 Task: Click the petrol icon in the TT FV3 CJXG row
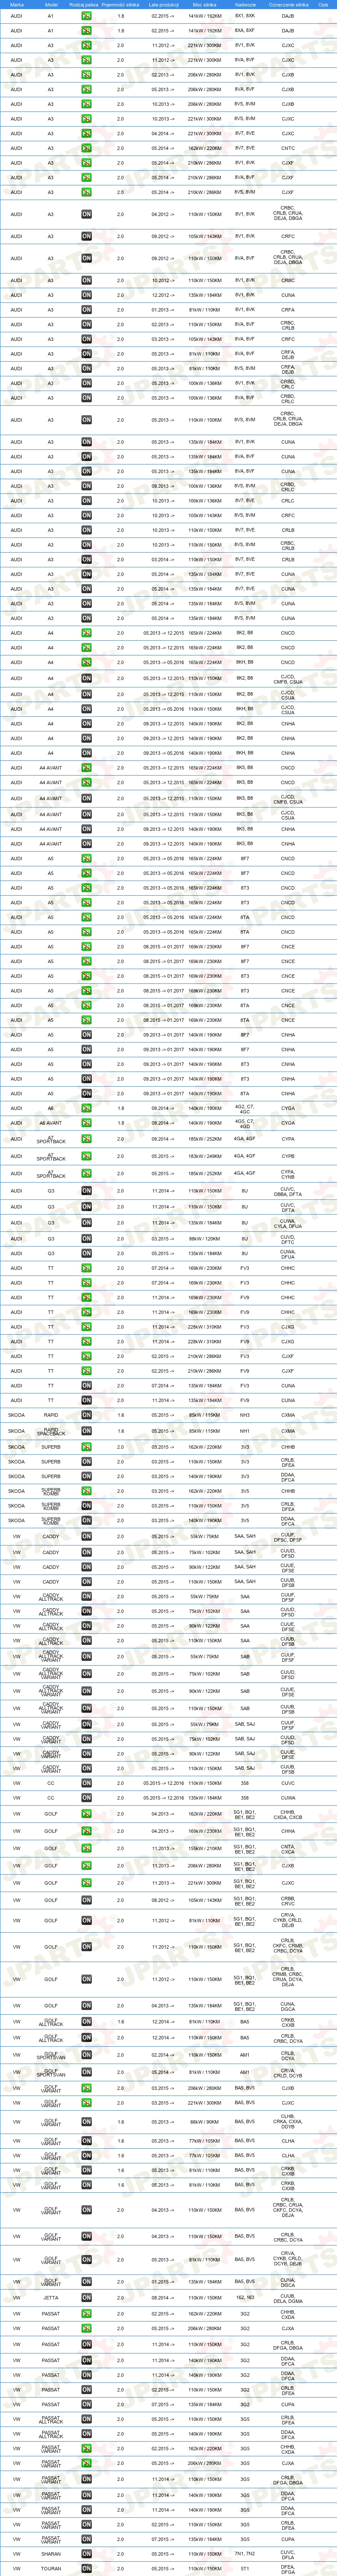[x=87, y=1327]
